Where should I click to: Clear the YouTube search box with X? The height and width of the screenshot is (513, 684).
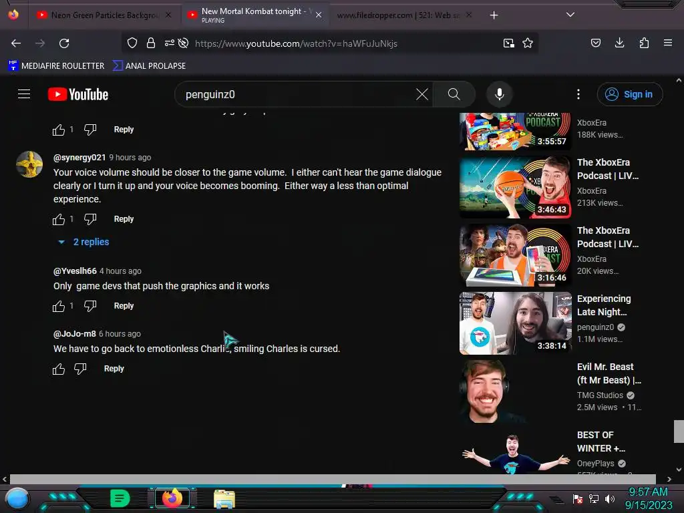coord(422,94)
